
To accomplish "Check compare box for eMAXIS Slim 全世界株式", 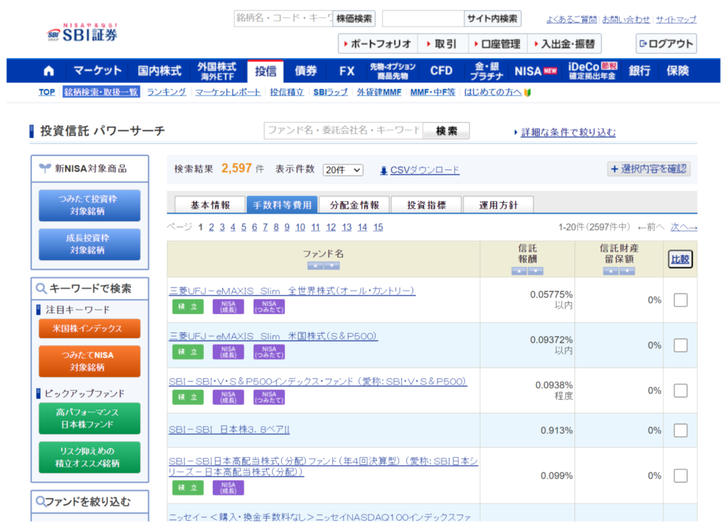I will tap(680, 300).
